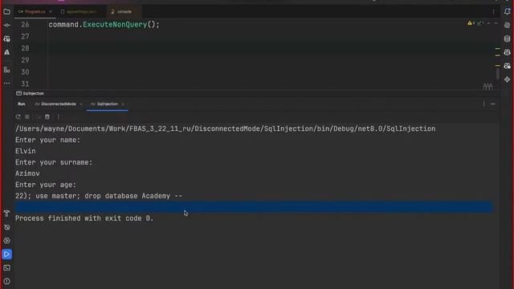Open Run panel options menu

click(483, 104)
